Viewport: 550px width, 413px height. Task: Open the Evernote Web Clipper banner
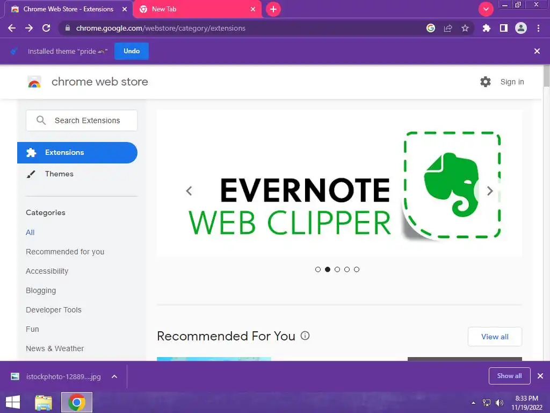pyautogui.click(x=339, y=184)
